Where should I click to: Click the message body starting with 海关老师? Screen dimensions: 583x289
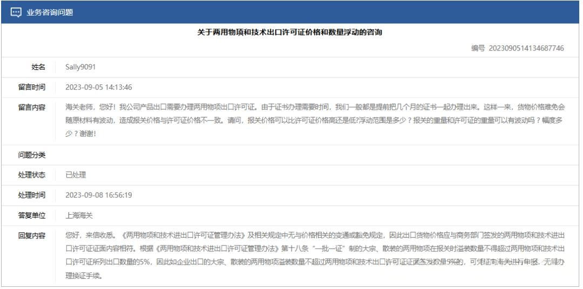[313, 120]
